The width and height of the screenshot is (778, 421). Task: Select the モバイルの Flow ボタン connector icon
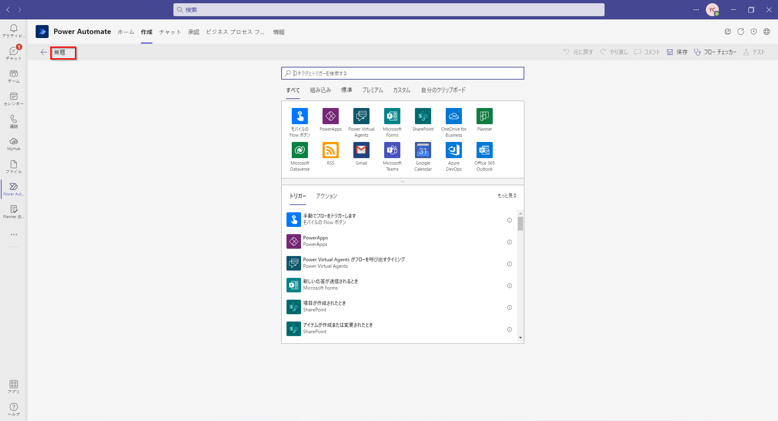[x=300, y=116]
